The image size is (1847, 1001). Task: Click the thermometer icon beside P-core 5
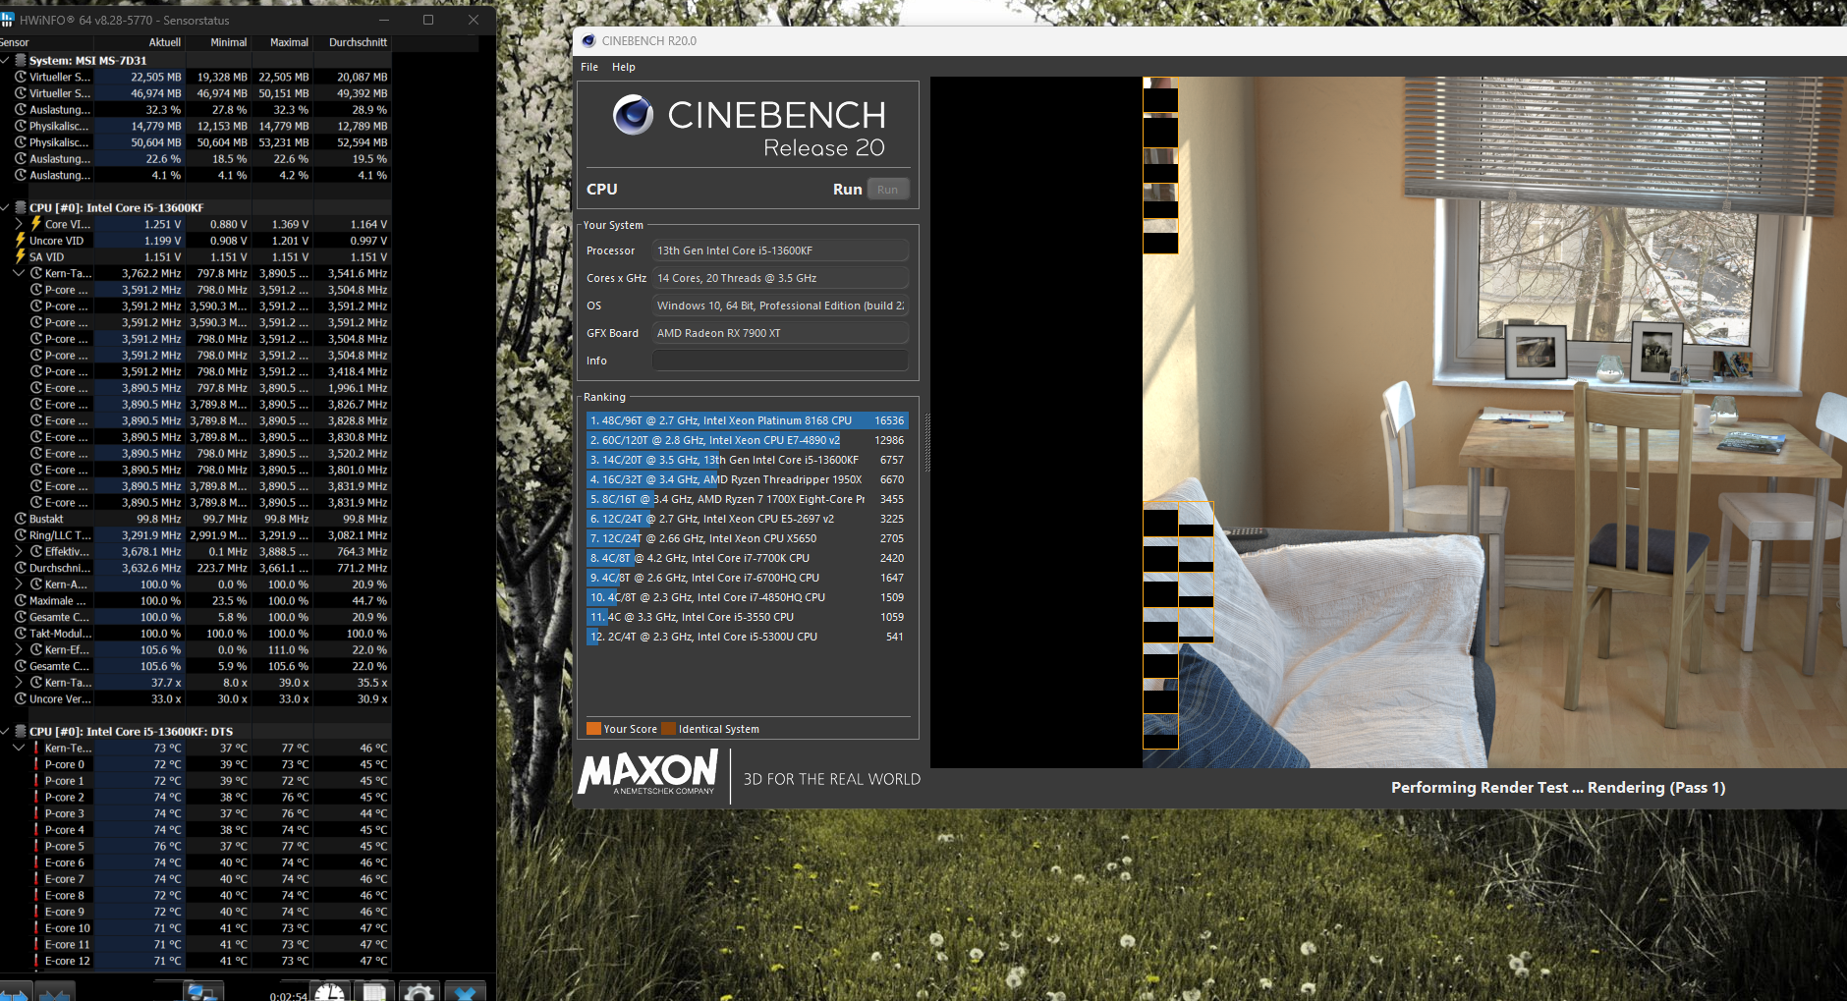[x=36, y=846]
